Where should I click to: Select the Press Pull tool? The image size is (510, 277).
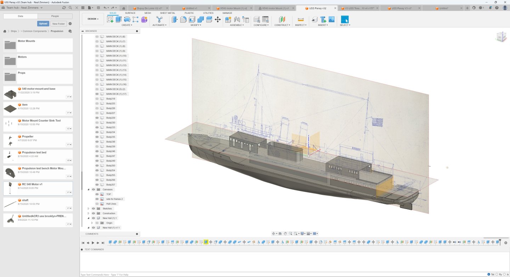[x=175, y=20]
